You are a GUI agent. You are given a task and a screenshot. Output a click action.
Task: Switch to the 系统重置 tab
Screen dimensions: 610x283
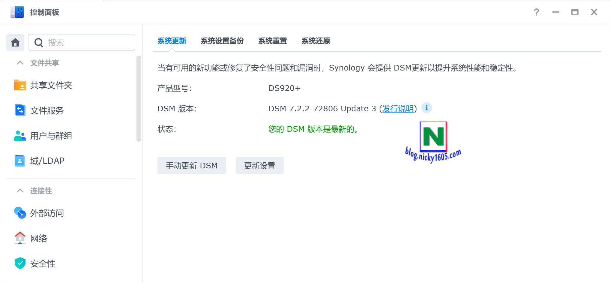tap(273, 41)
